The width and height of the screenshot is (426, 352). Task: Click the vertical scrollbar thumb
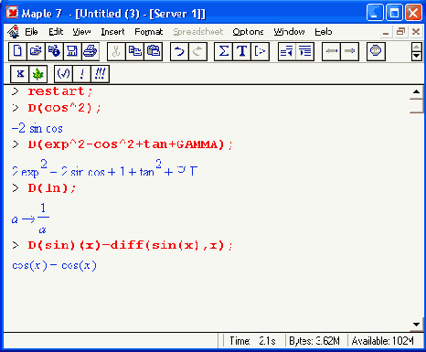coord(416,106)
